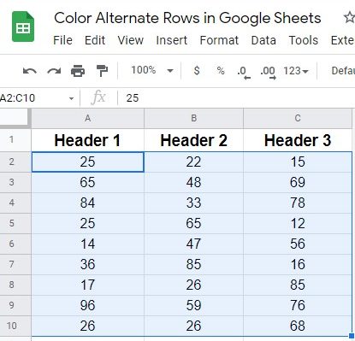Viewport: 355px width, 341px height.
Task: Open the Google Sheets home icon
Action: coord(23,26)
